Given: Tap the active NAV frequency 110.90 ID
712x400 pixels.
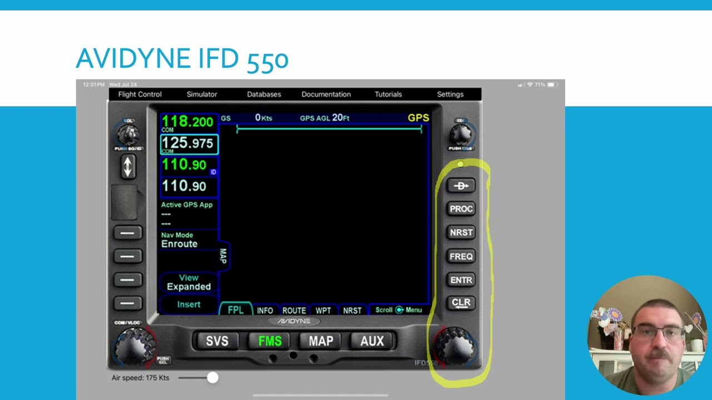Looking at the screenshot, I should click(189, 166).
